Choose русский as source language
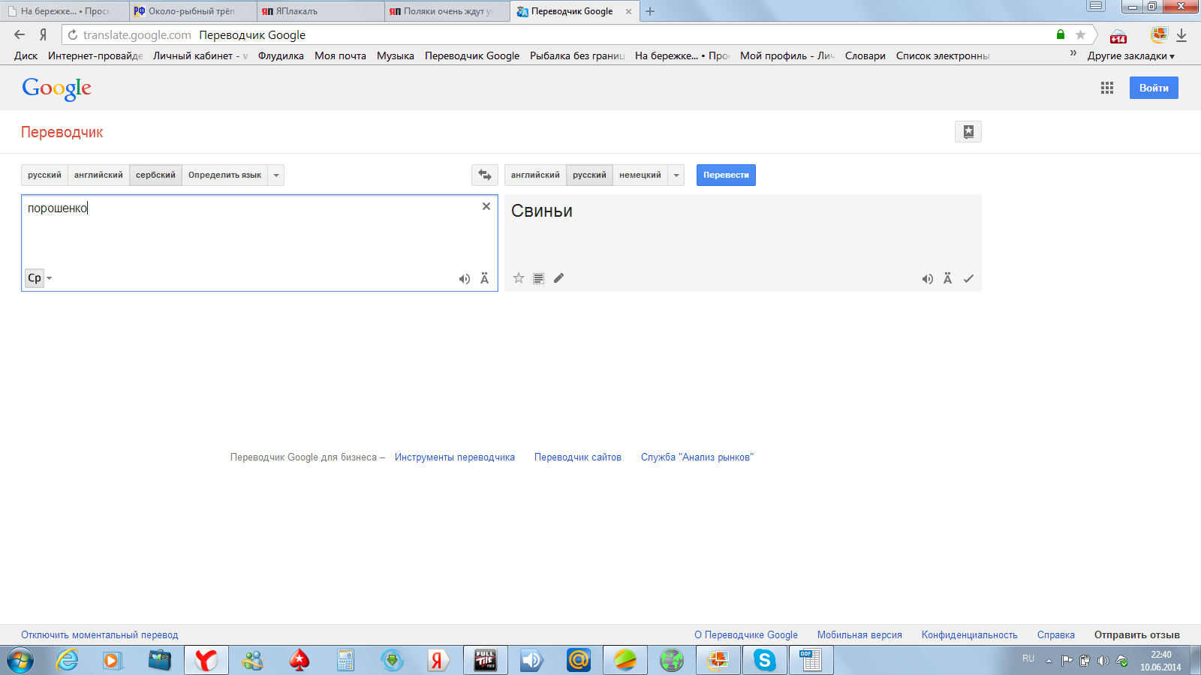The width and height of the screenshot is (1201, 675). click(44, 175)
